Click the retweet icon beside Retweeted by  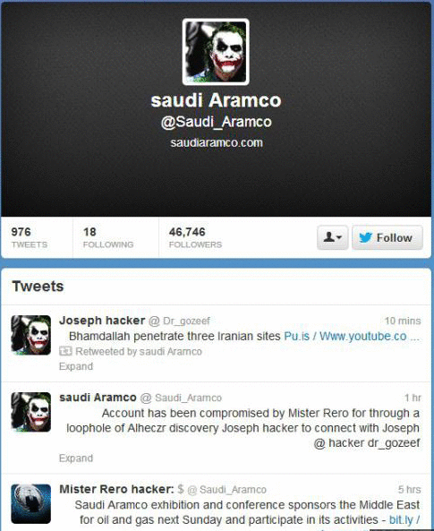(65, 351)
